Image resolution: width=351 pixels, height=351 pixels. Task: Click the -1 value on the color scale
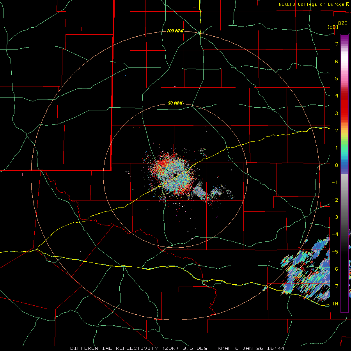335,183
